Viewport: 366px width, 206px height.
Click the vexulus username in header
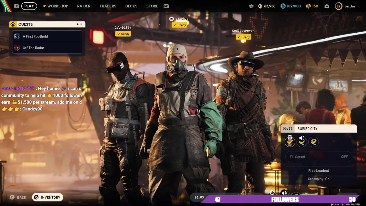350,6
